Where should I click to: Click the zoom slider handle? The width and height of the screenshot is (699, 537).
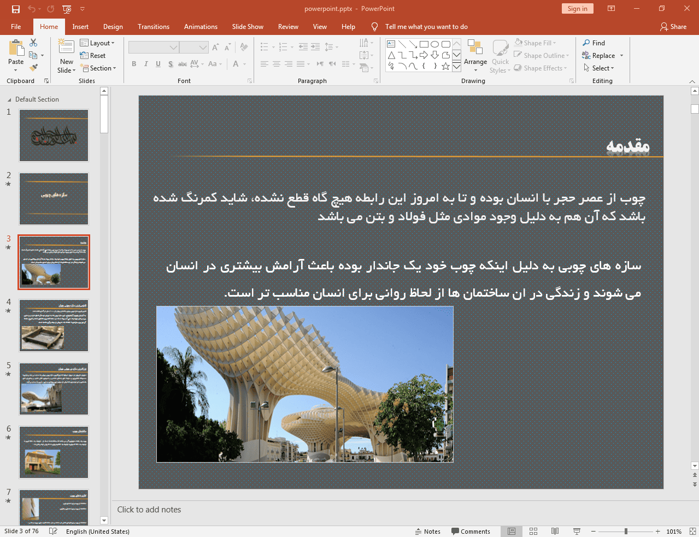[626, 531]
